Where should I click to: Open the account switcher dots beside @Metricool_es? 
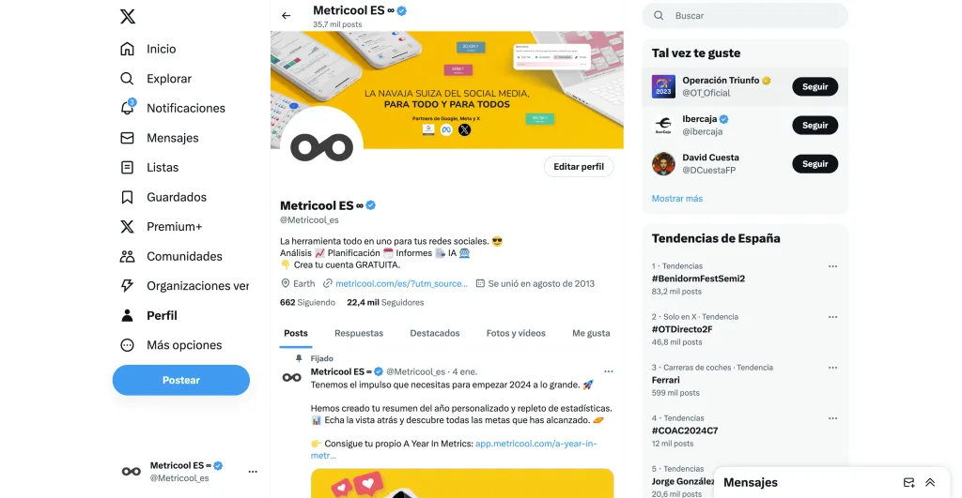(253, 472)
